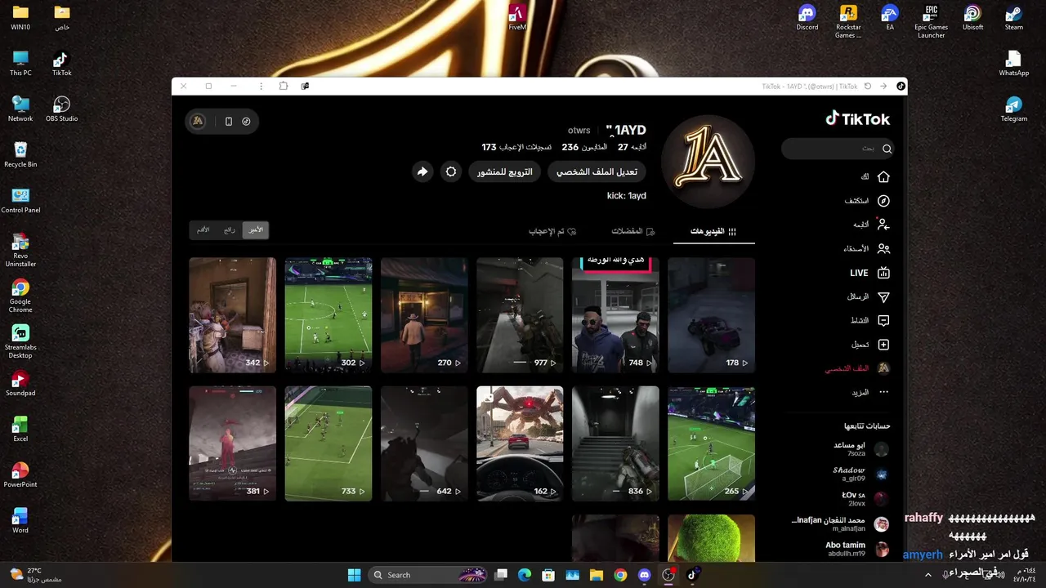Open the More three-dots icon
1046x588 pixels.
pyautogui.click(x=883, y=392)
